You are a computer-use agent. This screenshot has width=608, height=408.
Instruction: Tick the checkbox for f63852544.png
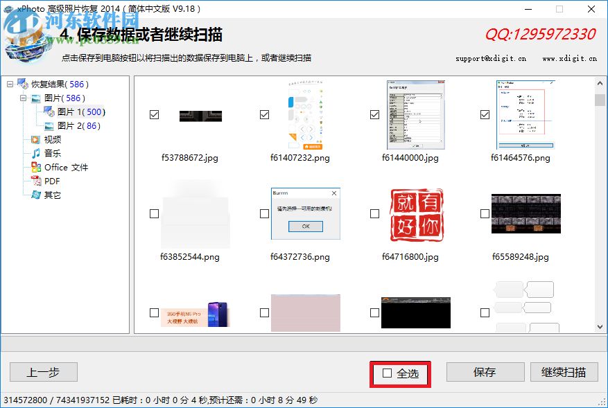[154, 213]
